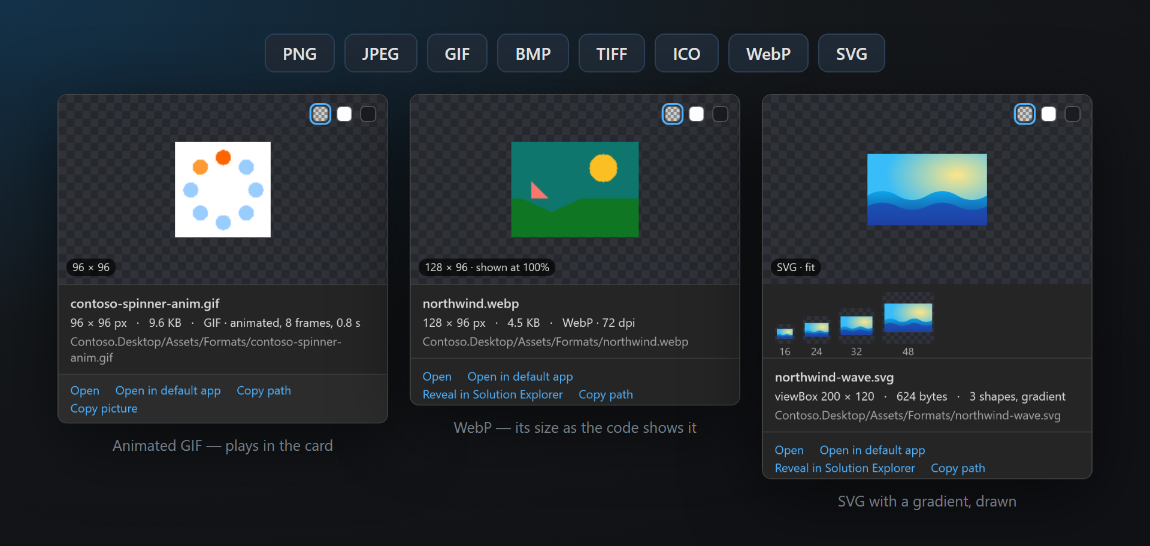Viewport: 1150px width, 546px height.
Task: Choose the BMP format tab
Action: pyautogui.click(x=533, y=53)
